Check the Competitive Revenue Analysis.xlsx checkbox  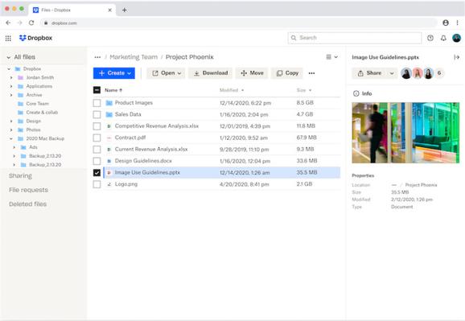97,126
